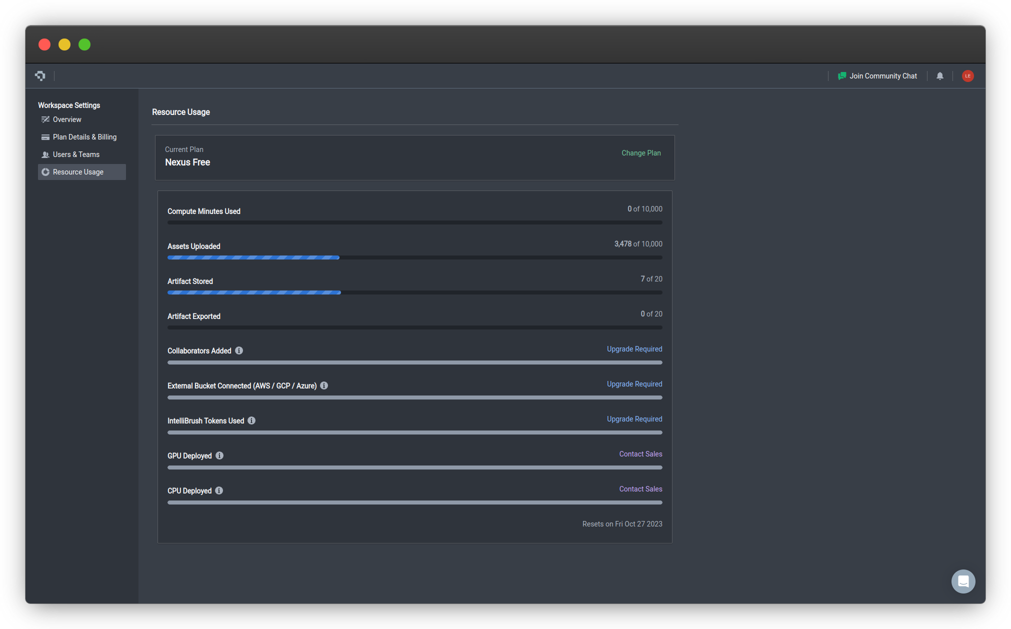Image resolution: width=1011 pixels, height=629 pixels.
Task: Click the Overview sidebar icon
Action: coord(45,119)
